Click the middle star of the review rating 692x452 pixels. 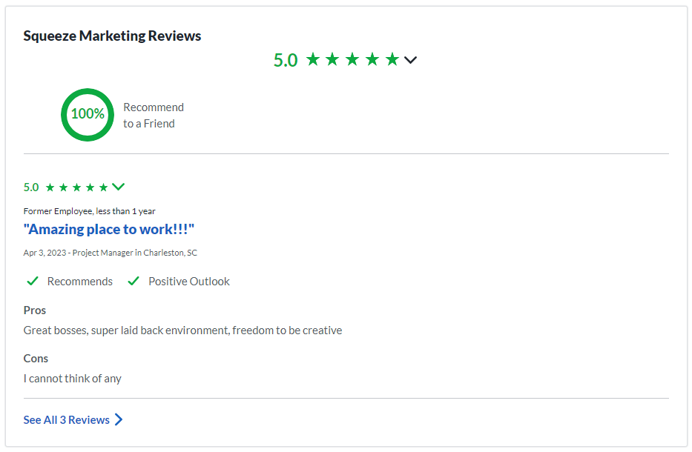(77, 187)
